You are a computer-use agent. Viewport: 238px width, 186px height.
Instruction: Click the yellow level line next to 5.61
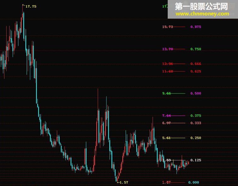(x=178, y=138)
